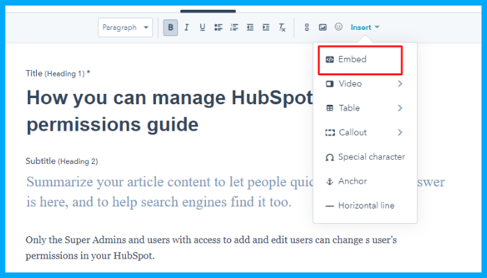The image size is (487, 278).
Task: Collapse the Insert dropdown menu
Action: [x=365, y=28]
